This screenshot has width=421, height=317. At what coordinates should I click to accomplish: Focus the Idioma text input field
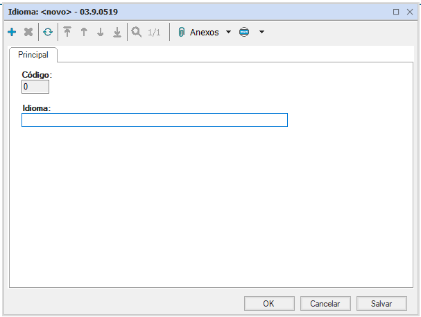pyautogui.click(x=154, y=120)
